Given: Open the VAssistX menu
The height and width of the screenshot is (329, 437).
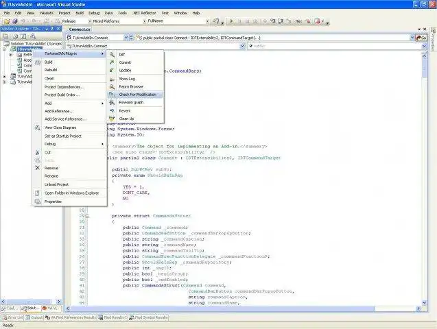Looking at the screenshot, I should click(46, 13).
